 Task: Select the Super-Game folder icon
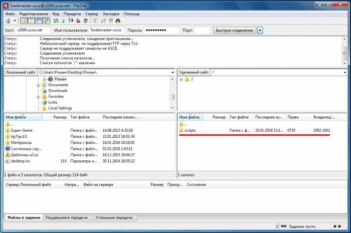(x=8, y=130)
